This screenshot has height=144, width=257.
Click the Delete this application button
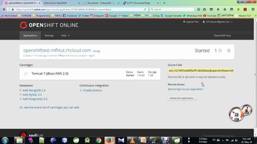[182, 98]
